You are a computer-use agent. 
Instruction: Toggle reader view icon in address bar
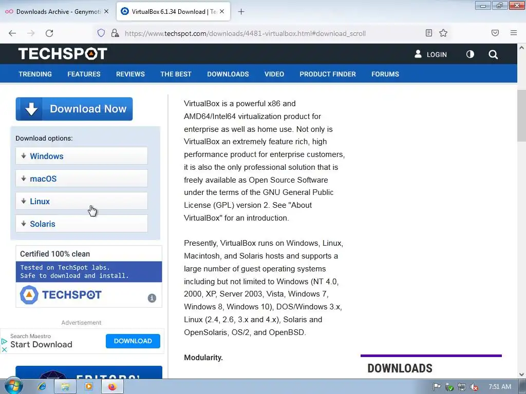coord(429,33)
